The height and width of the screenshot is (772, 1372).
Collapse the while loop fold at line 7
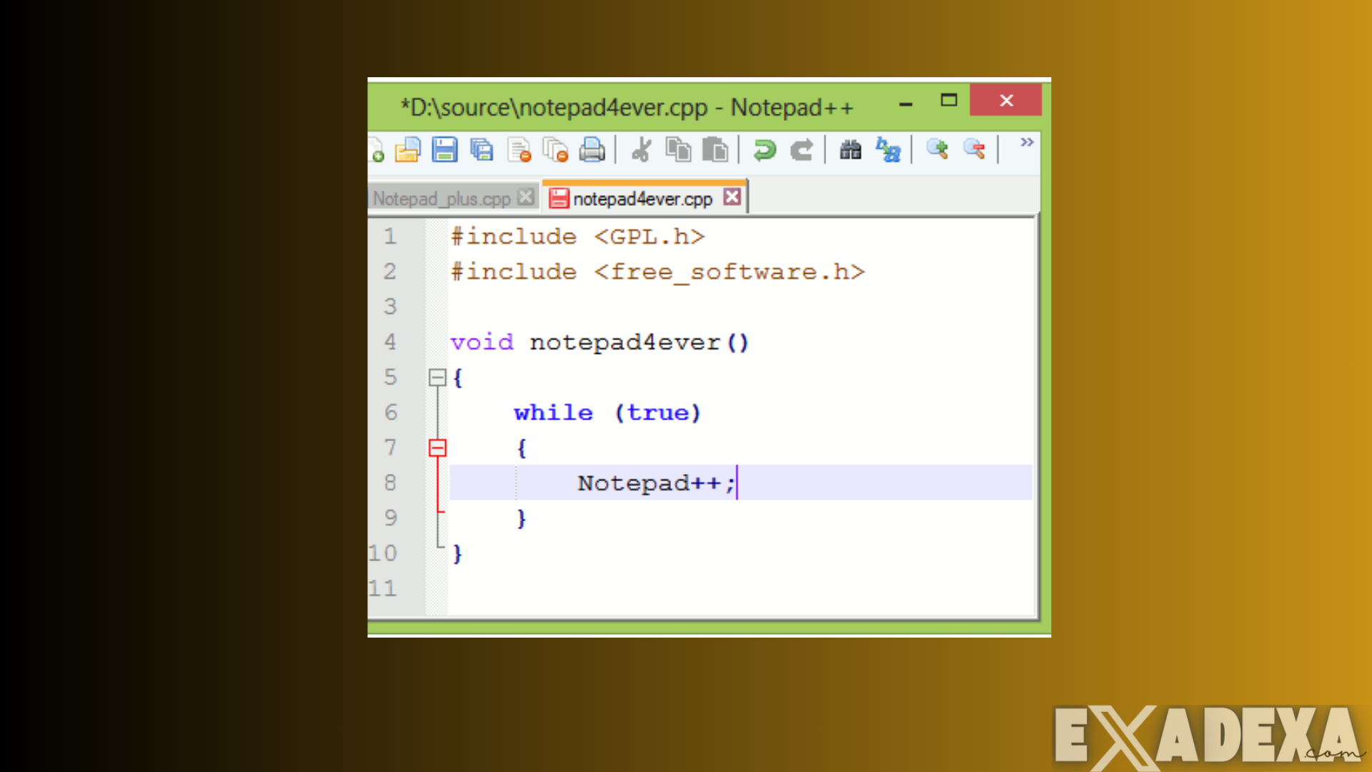pos(438,448)
